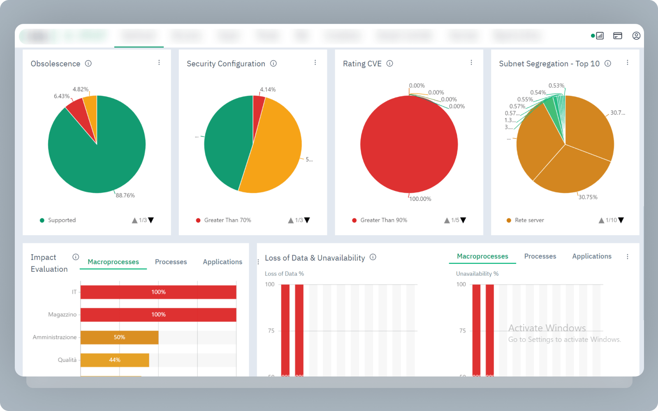Open Subnet Segregation card options menu

click(628, 62)
